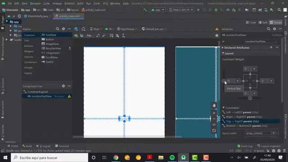Select the Top to TopOf parent constraint
288x162 pixels.
tap(251, 121)
